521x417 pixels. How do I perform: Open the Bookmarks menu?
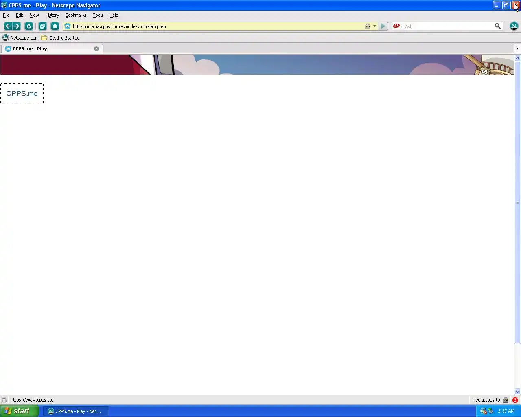click(76, 15)
